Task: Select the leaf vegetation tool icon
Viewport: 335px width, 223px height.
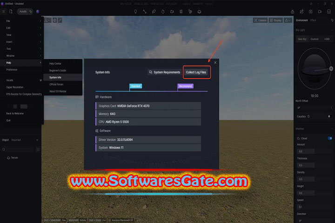Action: tap(154, 12)
